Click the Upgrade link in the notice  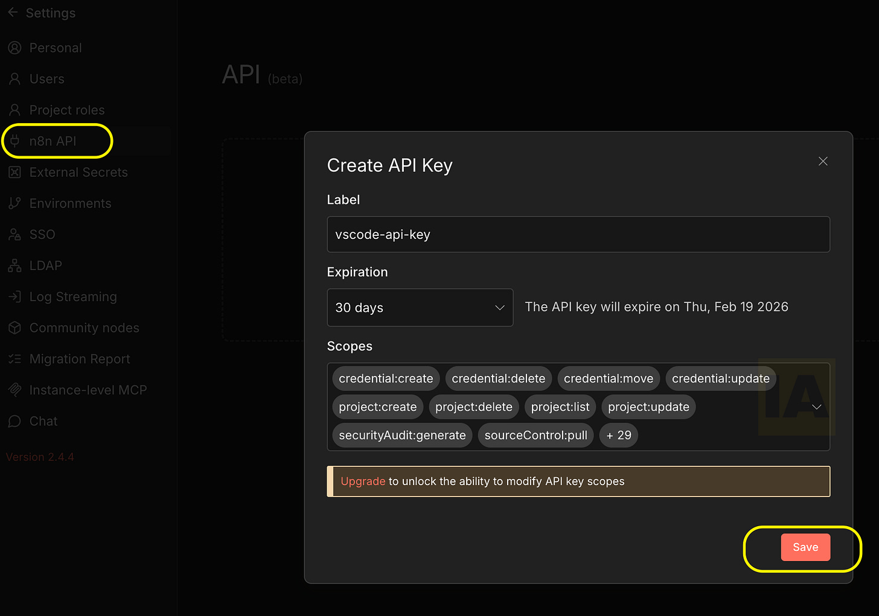pyautogui.click(x=362, y=481)
